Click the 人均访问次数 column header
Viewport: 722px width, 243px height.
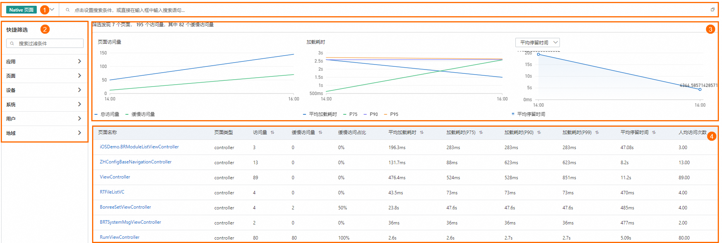pyautogui.click(x=693, y=132)
